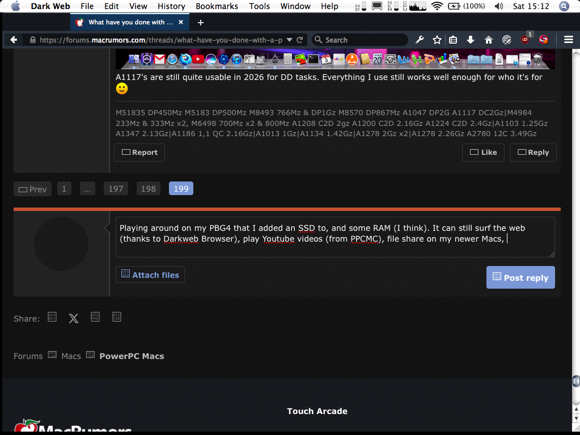
Task: Open the PowerPC Macs forum breadcrumb link
Action: tap(130, 356)
